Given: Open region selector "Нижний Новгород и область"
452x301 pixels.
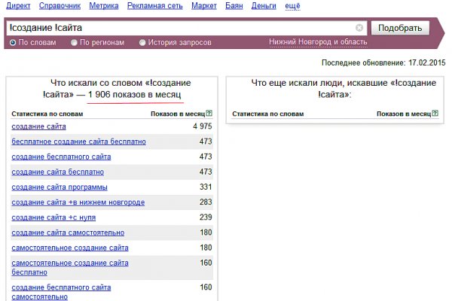Looking at the screenshot, I should click(322, 43).
